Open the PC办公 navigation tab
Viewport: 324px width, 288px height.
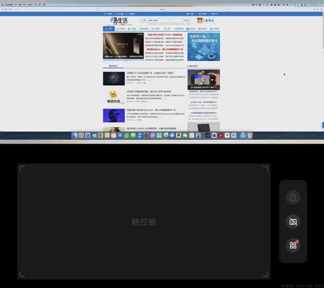coord(156,29)
